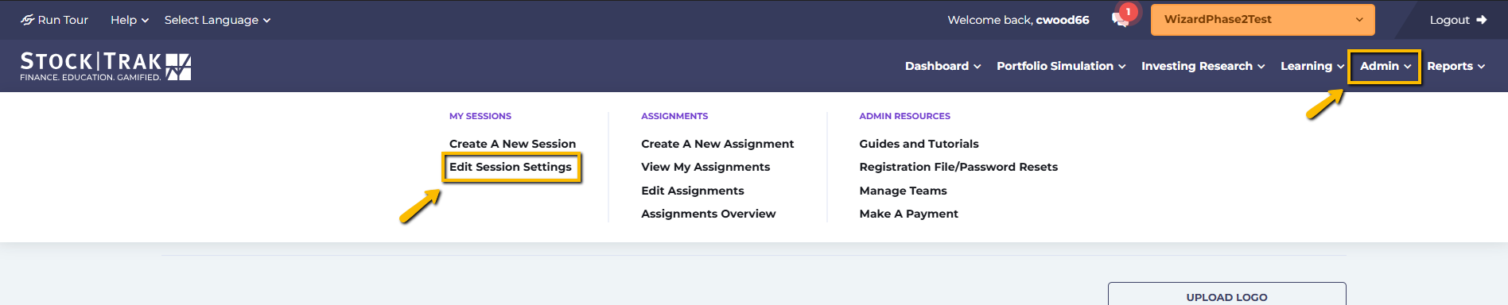Open the Admin menu
Screen dimensions: 1508x305
(1385, 66)
